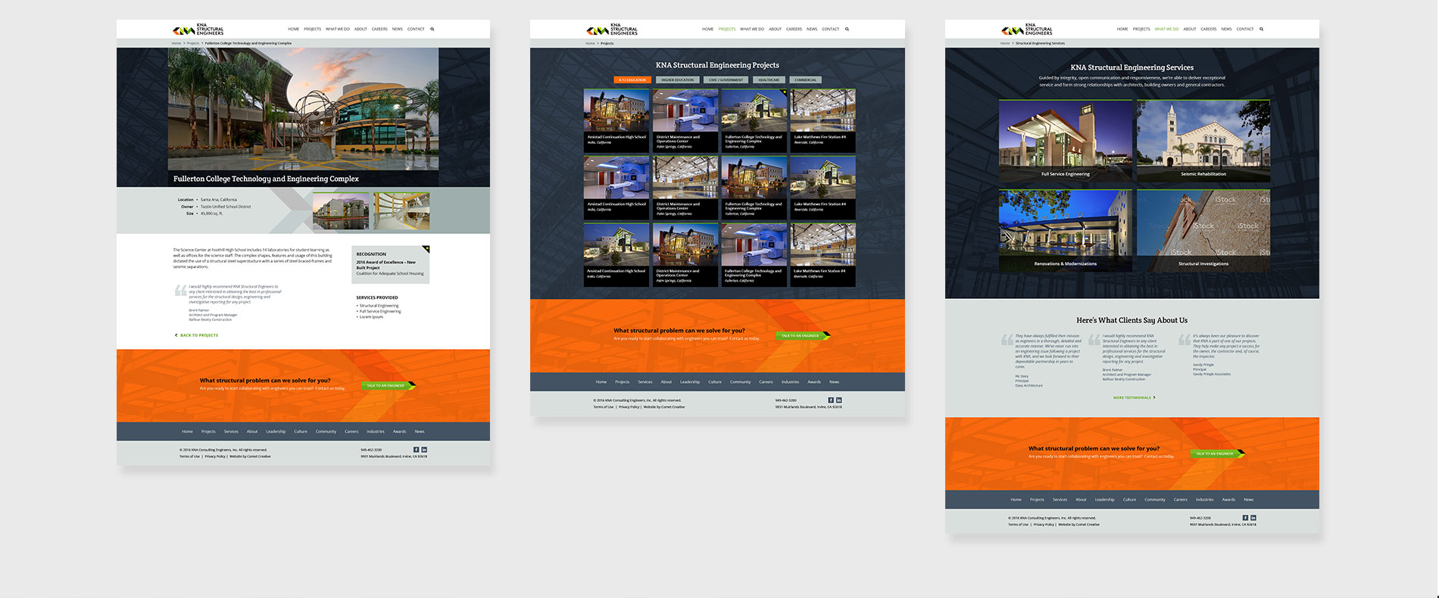Click the 949-462-3200 phone number on the right page
This screenshot has height=598, width=1439.
coord(1200,518)
